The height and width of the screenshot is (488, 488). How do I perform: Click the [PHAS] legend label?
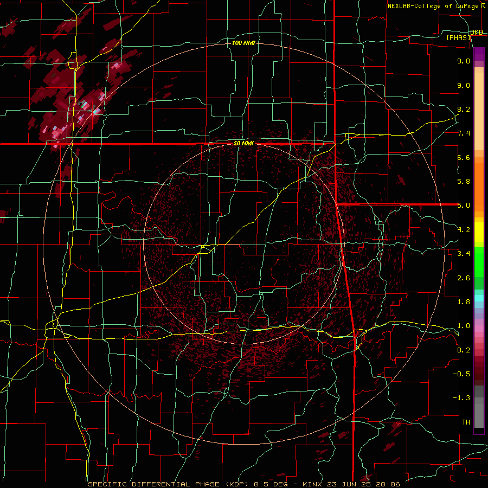pyautogui.click(x=458, y=37)
